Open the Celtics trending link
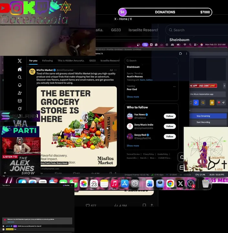 [149, 80]
